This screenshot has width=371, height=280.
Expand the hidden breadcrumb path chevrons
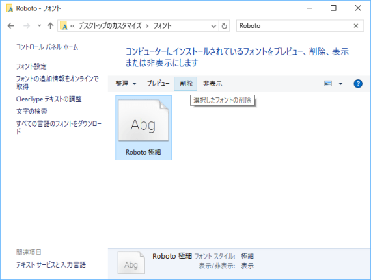tap(72, 26)
